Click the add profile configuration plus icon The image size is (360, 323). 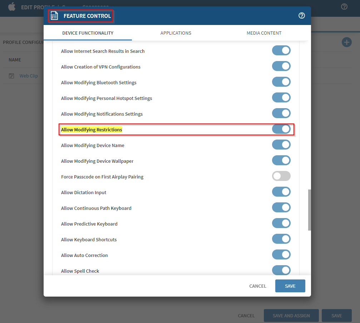pos(346,42)
